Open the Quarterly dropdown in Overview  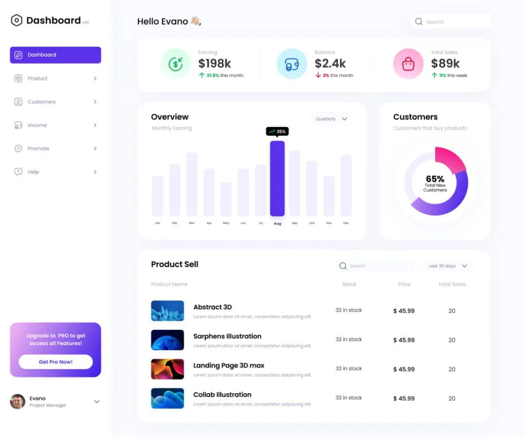click(331, 119)
